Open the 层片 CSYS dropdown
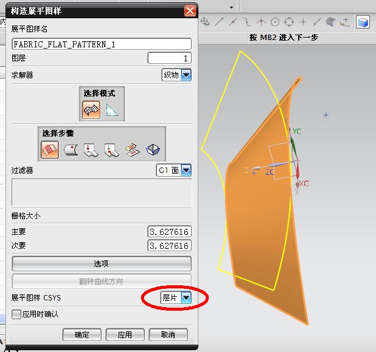 pos(186,298)
